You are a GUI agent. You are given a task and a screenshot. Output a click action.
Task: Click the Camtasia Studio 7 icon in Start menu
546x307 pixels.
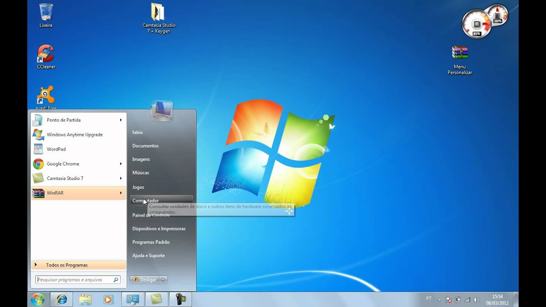tap(38, 178)
